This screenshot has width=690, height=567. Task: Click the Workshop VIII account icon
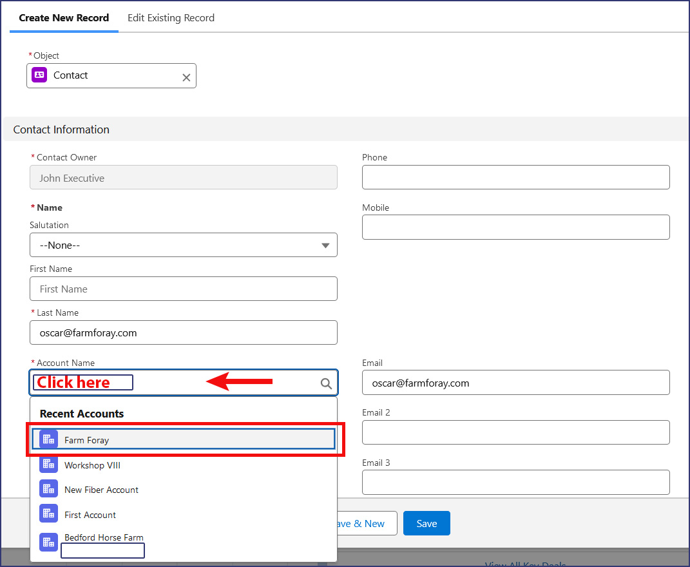pyautogui.click(x=48, y=464)
